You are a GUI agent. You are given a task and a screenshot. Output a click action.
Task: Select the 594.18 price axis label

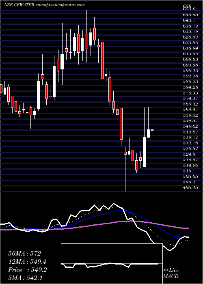190,76
